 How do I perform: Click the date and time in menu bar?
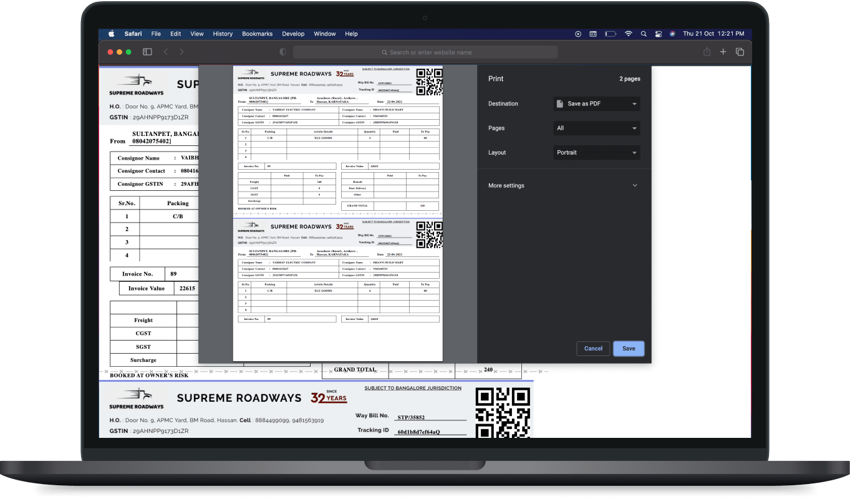713,34
